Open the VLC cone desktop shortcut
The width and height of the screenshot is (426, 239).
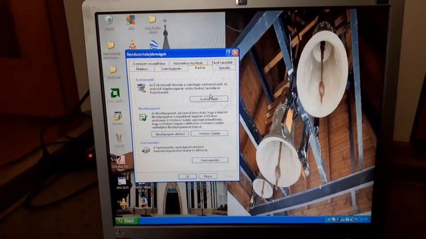[x=132, y=44]
